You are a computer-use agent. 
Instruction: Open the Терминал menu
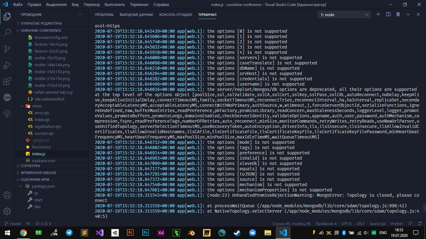pyautogui.click(x=139, y=5)
